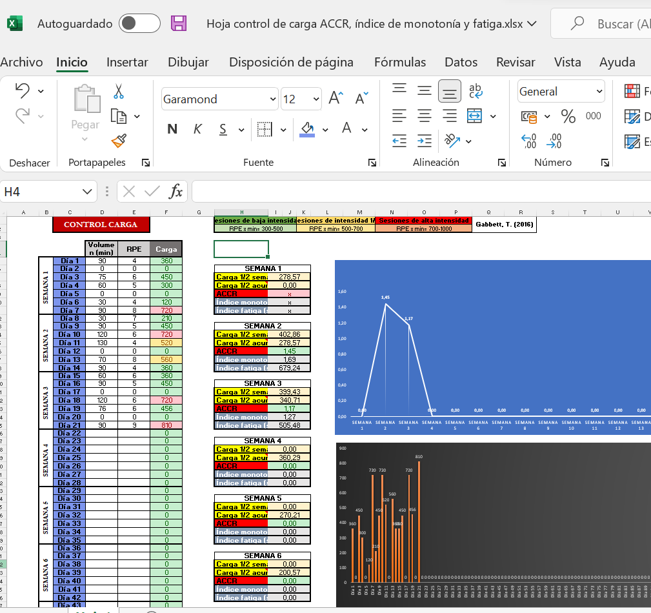Open the file name title dropdown chevron

click(x=532, y=24)
